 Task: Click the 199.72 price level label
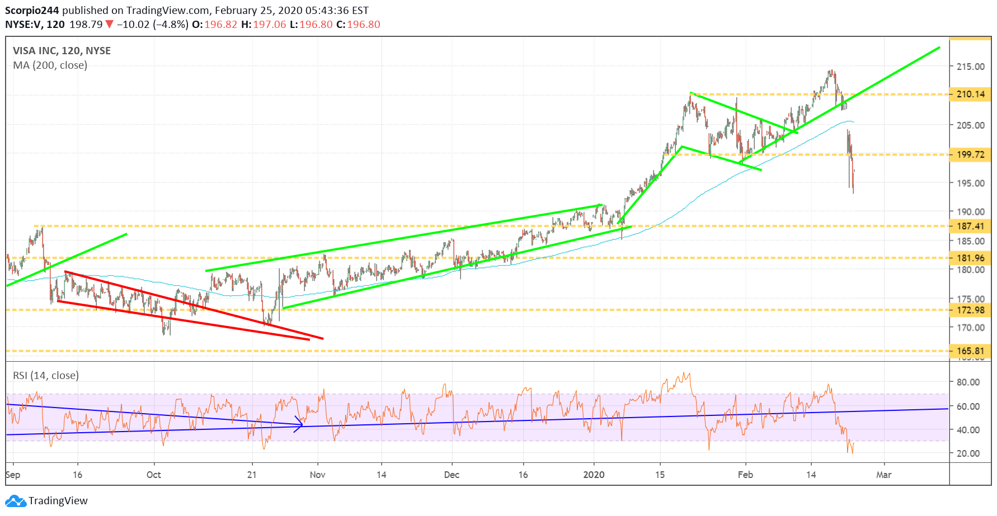tap(971, 154)
